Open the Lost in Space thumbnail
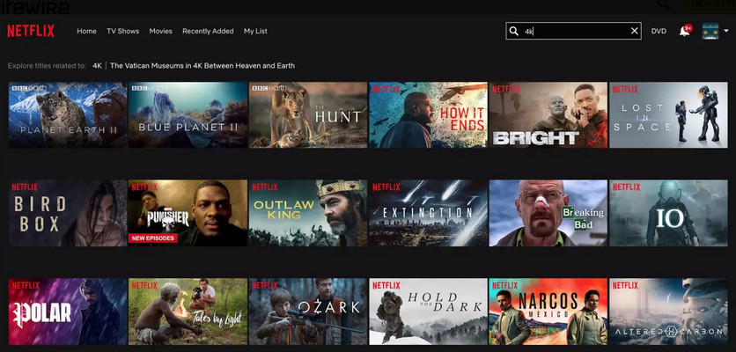 pyautogui.click(x=668, y=115)
